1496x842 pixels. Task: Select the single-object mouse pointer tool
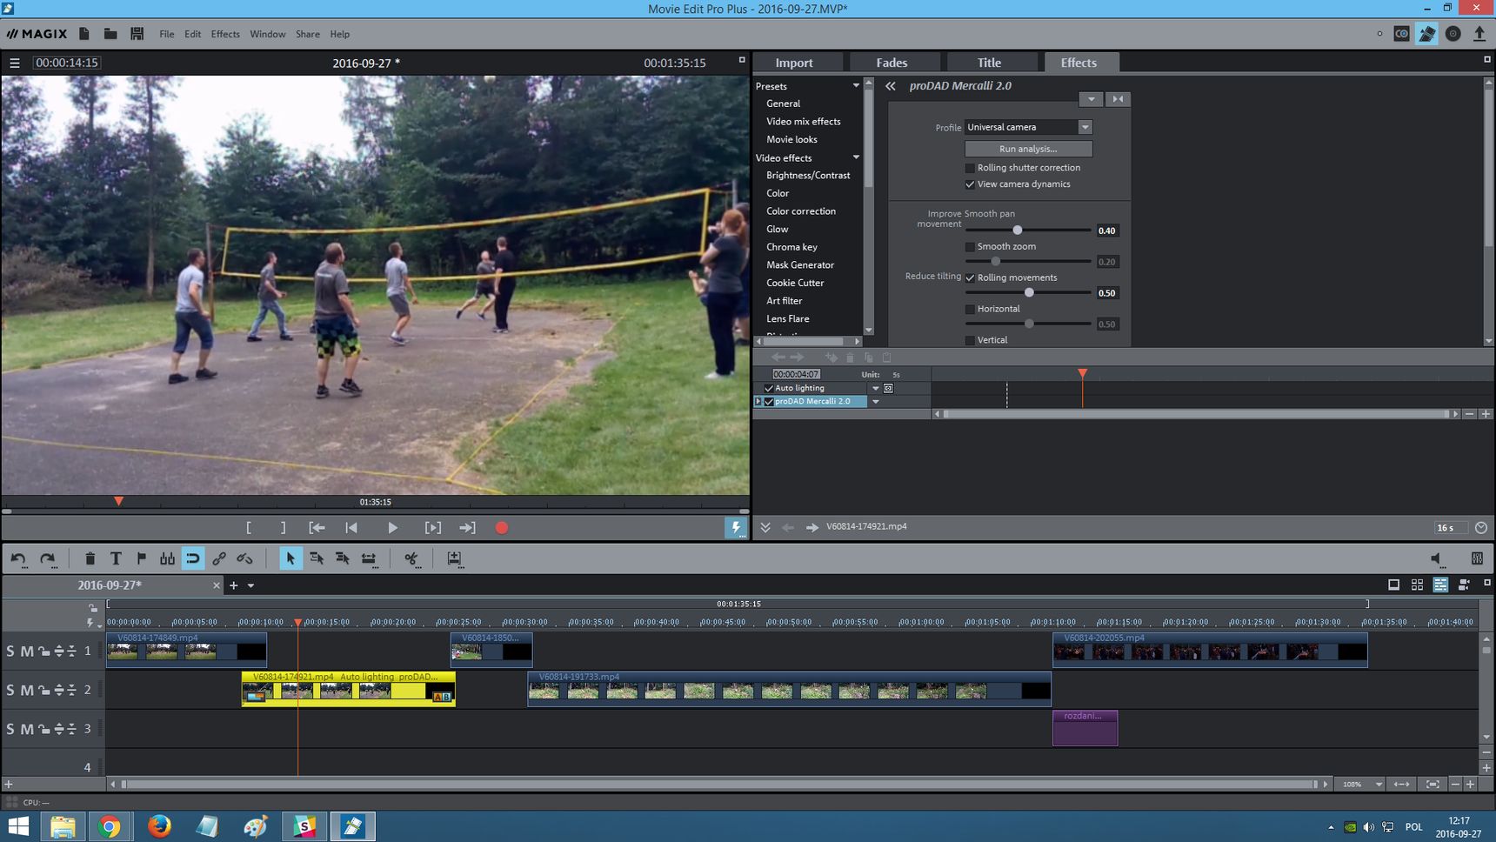(x=291, y=558)
